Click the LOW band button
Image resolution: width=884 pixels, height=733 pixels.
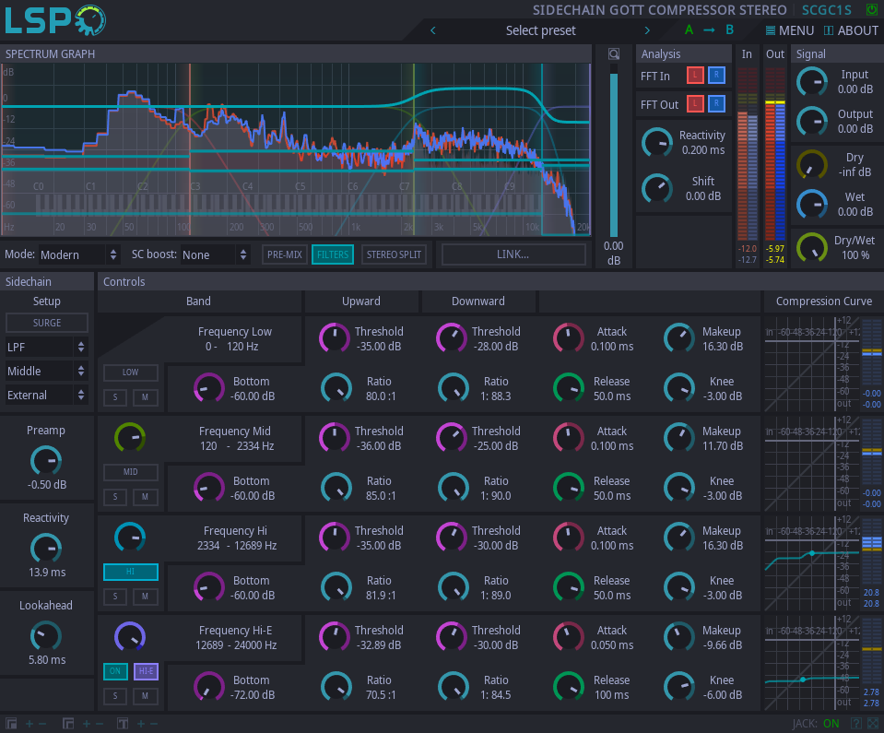[x=130, y=372]
